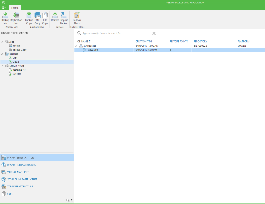Screen dimensions: 265x204
Task: Click the navigation pane options icon
Action: click(68, 200)
